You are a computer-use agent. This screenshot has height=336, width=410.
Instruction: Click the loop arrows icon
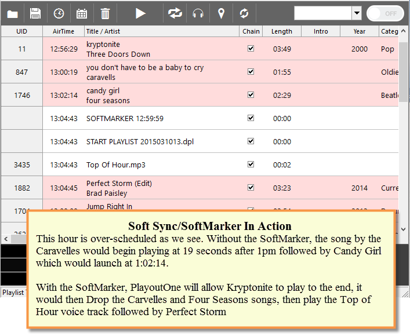pos(175,13)
